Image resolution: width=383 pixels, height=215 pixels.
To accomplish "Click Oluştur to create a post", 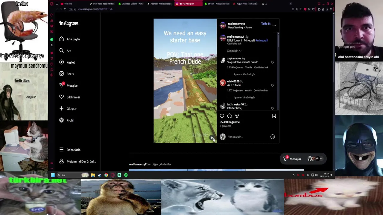I will coord(68,109).
